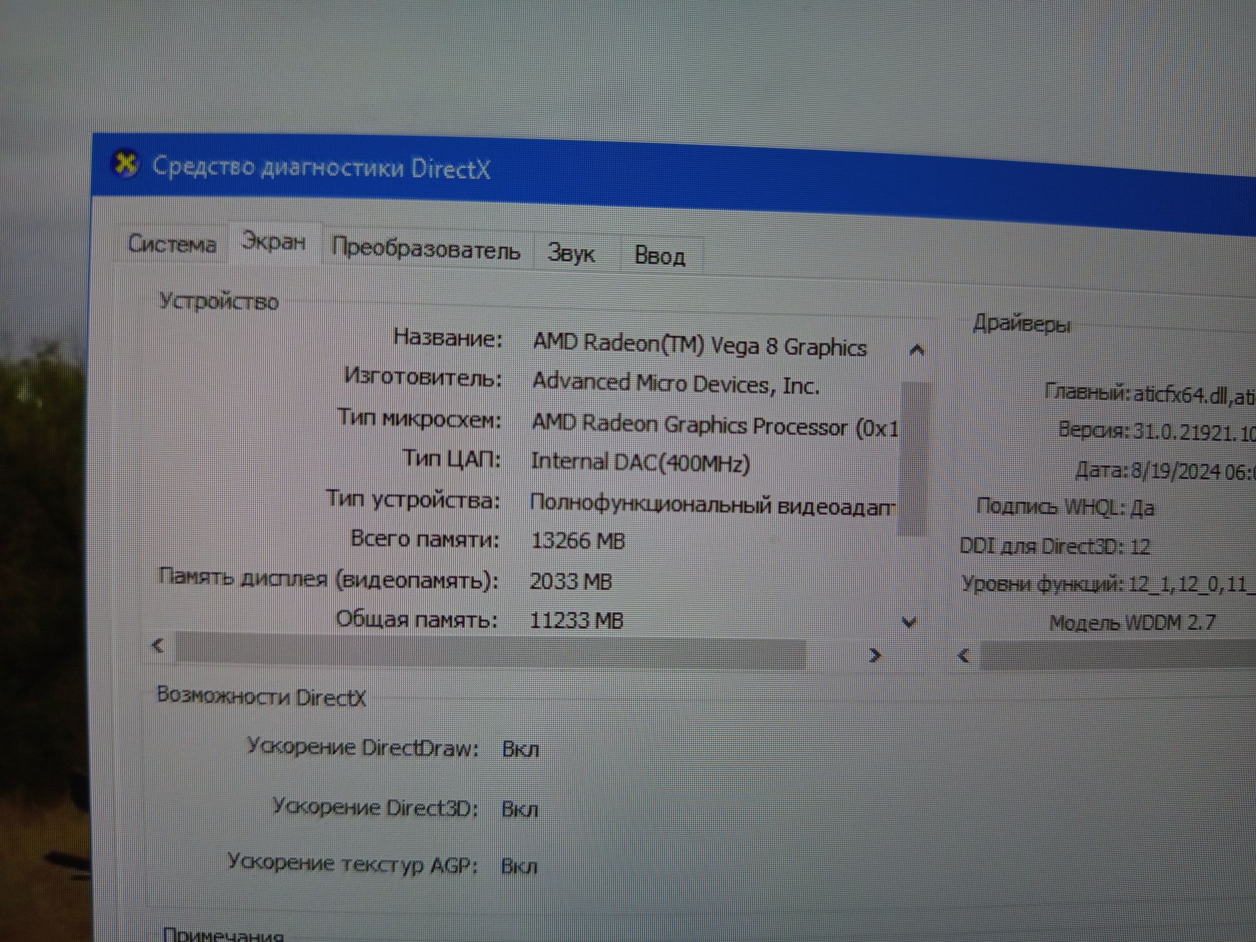Click AMD Radeon Graphics Processor value
The image size is (1256, 942).
coord(715,425)
